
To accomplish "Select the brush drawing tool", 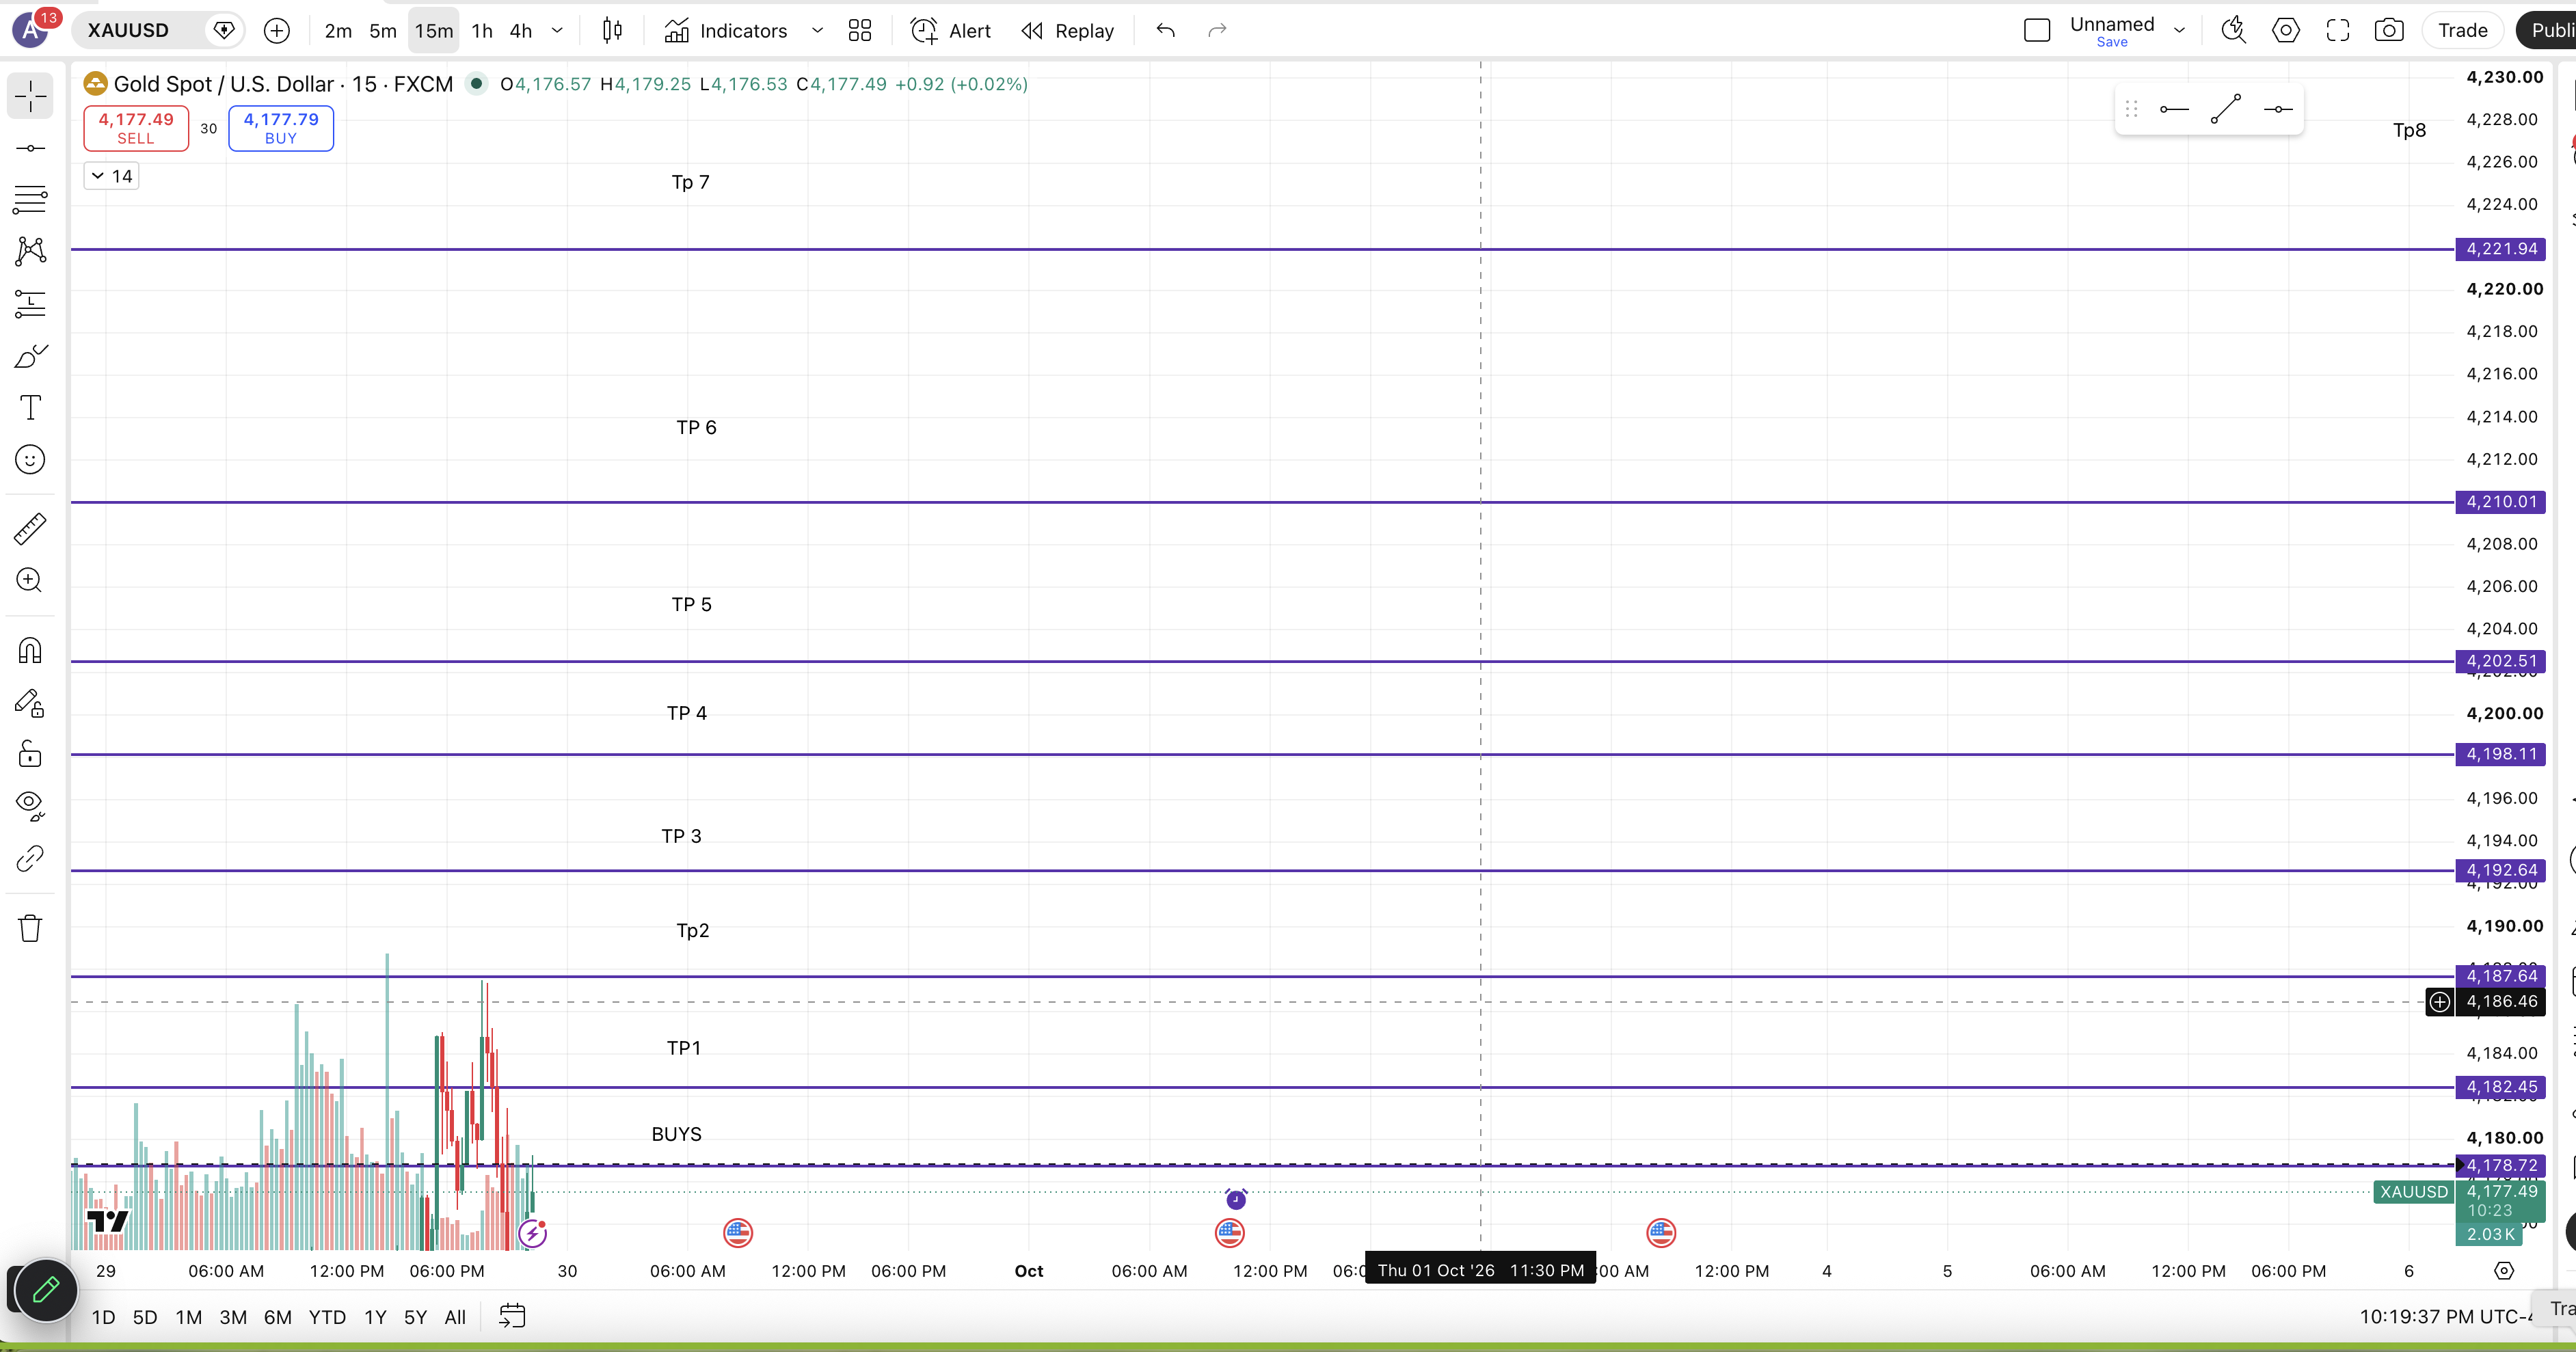I will pyautogui.click(x=30, y=356).
